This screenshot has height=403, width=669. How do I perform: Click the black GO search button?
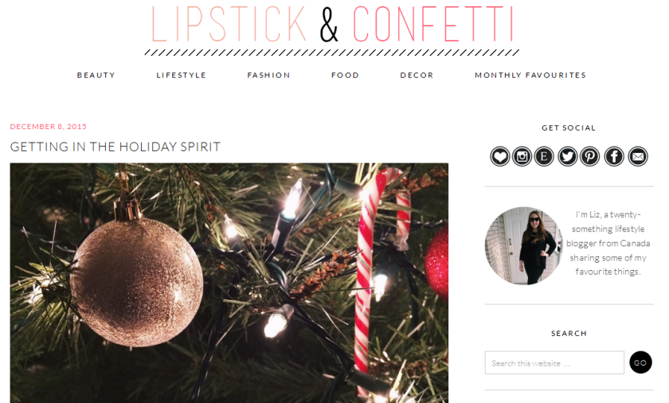(x=640, y=362)
